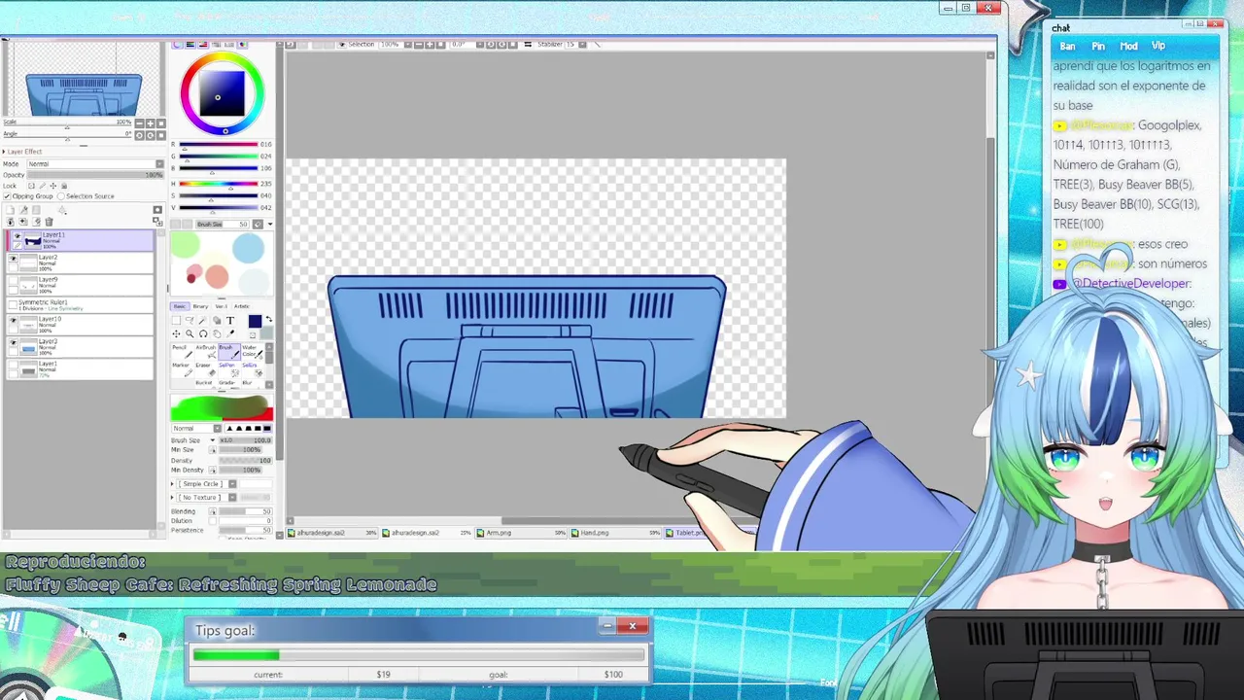1244x700 pixels.
Task: Click the chat Pin button
Action: click(1098, 46)
